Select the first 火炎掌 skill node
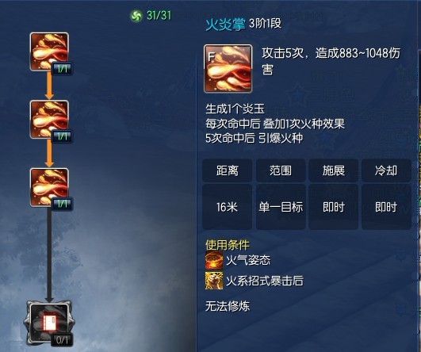Viewport: 421px width, 352px height. [49, 52]
